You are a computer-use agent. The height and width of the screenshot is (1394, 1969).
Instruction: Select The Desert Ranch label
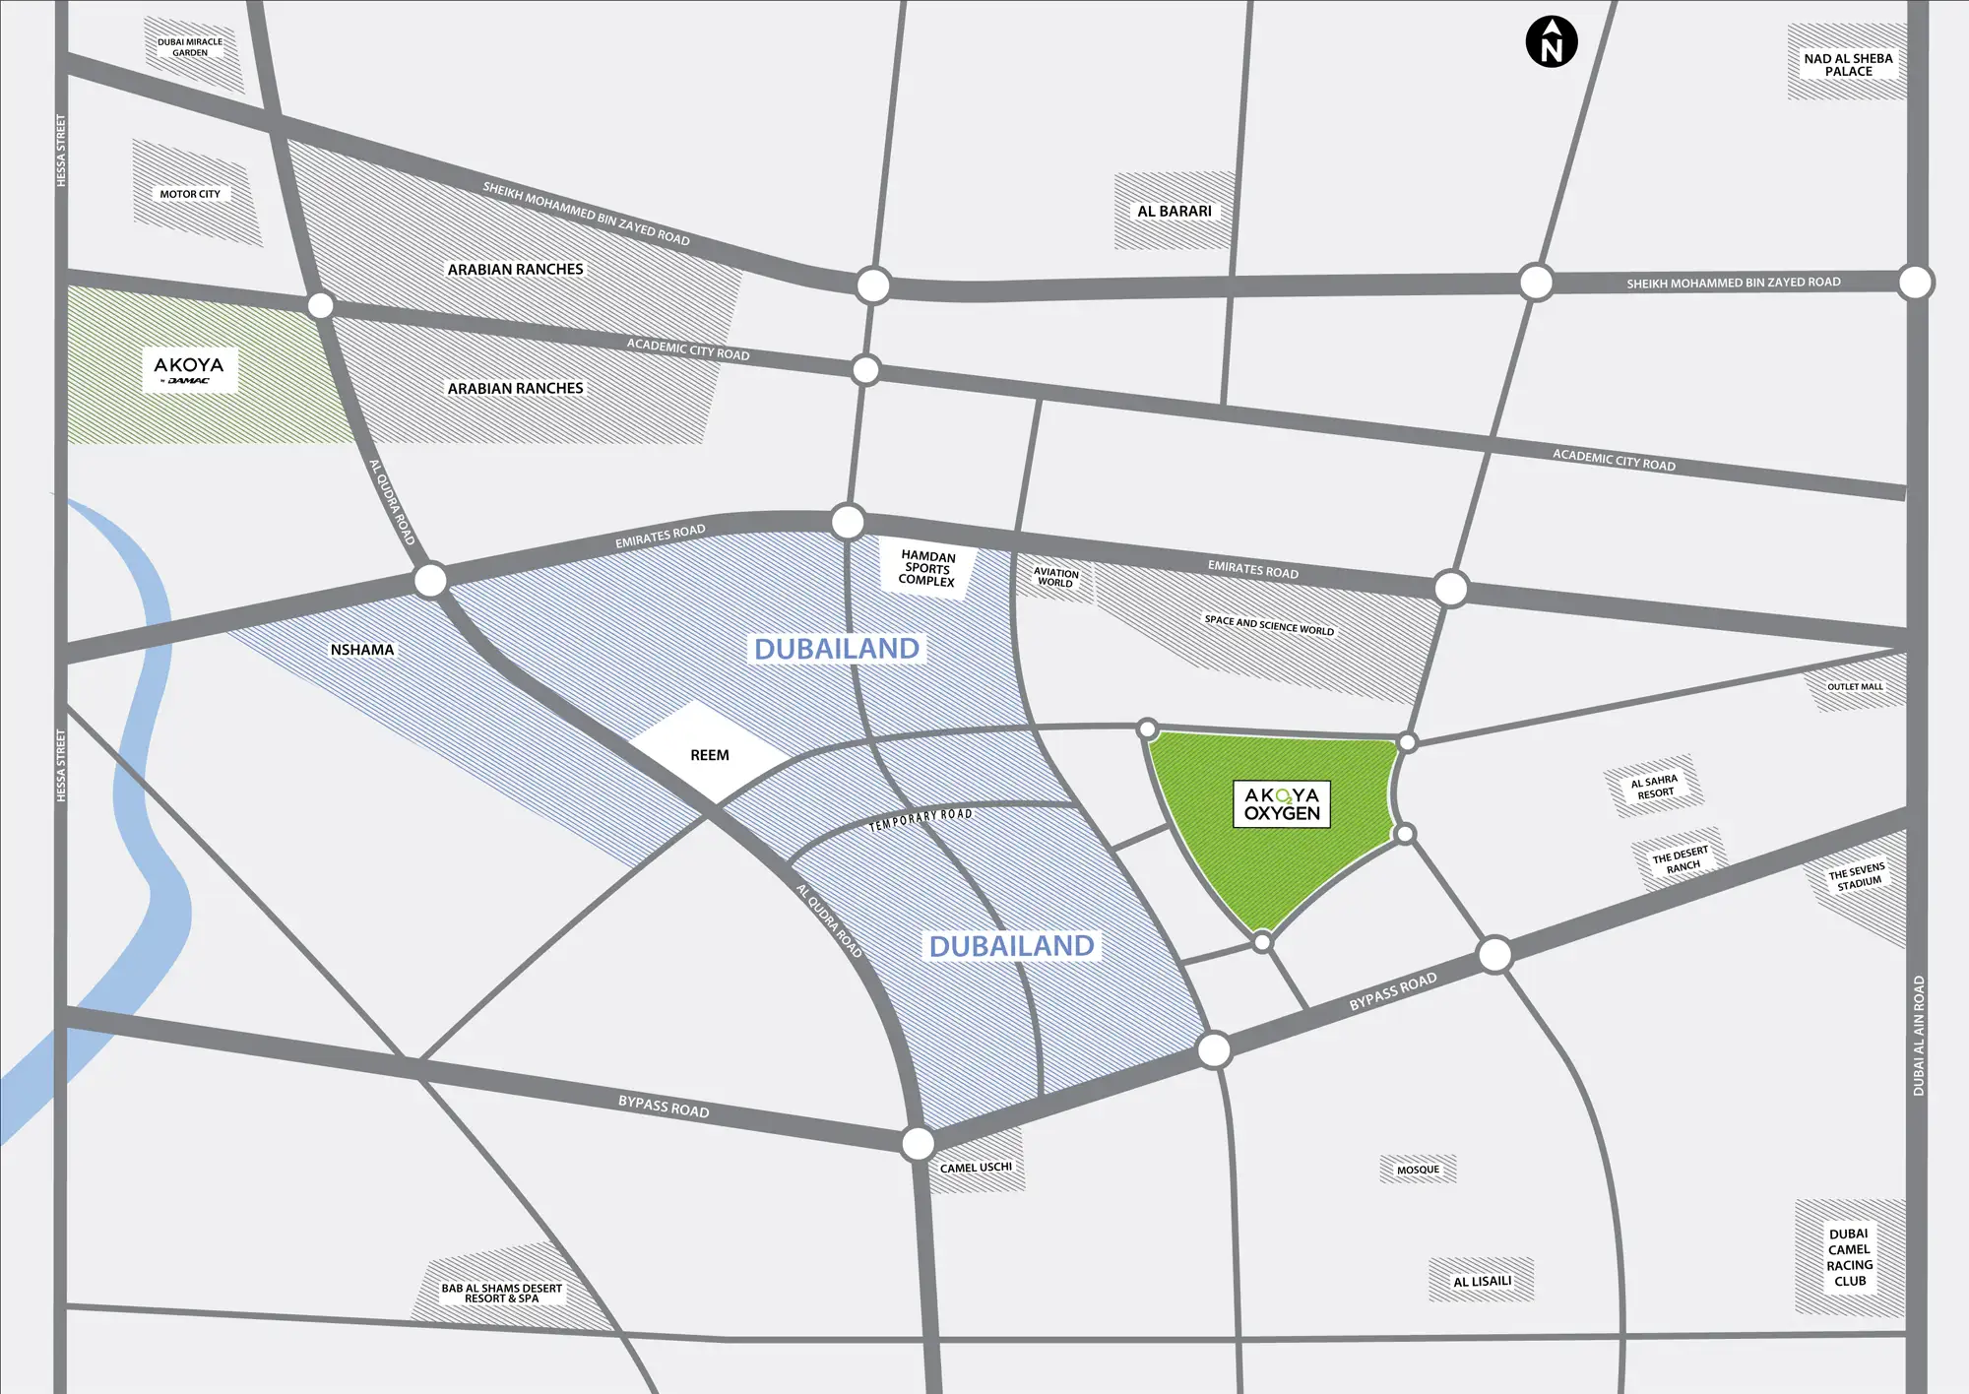[x=1682, y=859]
